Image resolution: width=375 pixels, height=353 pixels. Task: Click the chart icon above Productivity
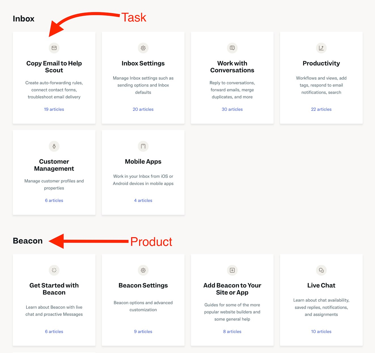pos(321,48)
